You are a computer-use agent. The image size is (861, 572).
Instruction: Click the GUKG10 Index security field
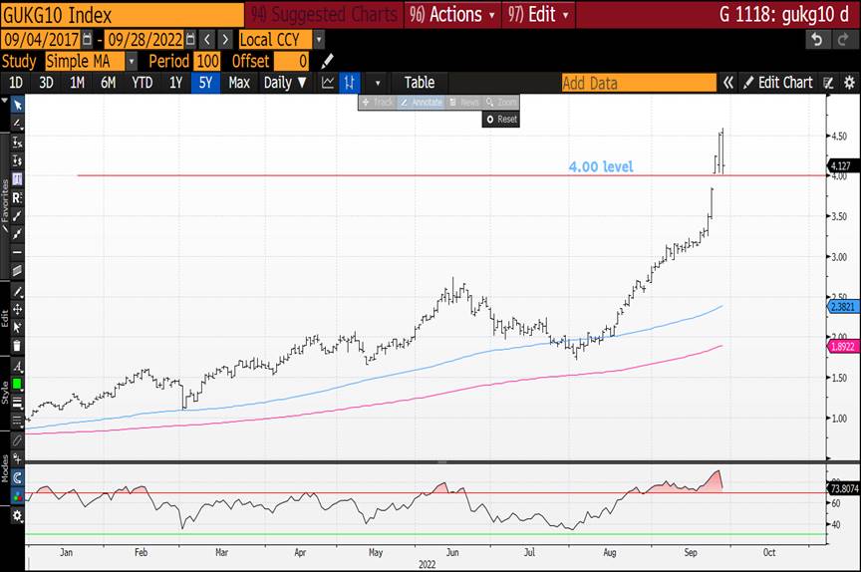coord(122,15)
